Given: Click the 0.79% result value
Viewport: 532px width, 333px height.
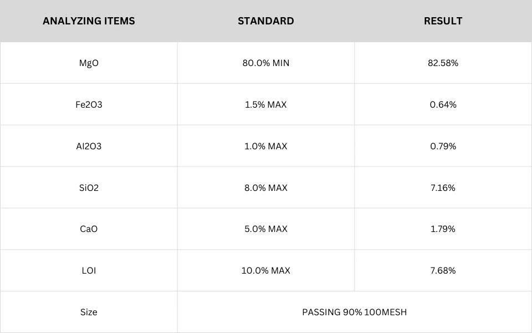Looking at the screenshot, I should [x=443, y=146].
